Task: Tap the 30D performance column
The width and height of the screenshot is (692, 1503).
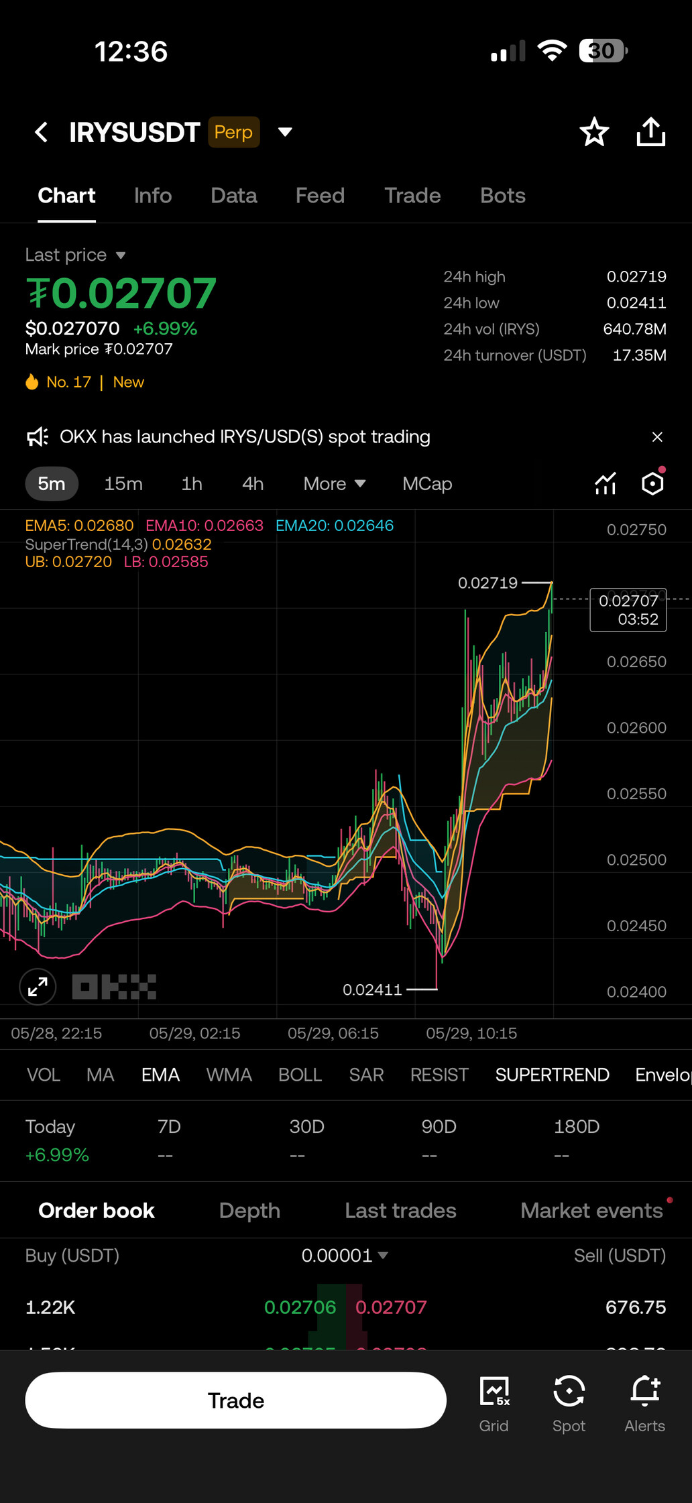Action: [306, 1140]
